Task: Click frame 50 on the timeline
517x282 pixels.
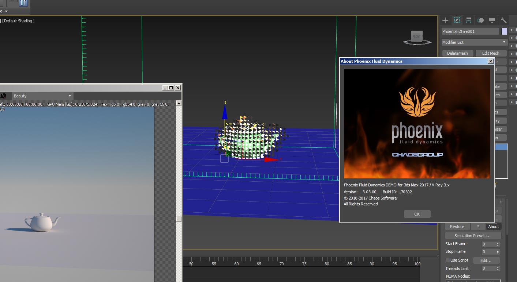Action: click(x=191, y=264)
